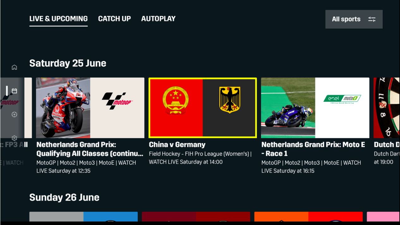Click the filter sliders icon beside All sports
This screenshot has height=225, width=400.
point(372,19)
